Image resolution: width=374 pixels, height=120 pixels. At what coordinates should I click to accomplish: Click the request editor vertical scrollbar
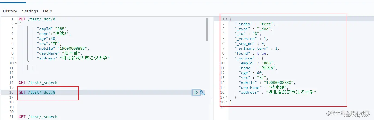click(x=208, y=30)
